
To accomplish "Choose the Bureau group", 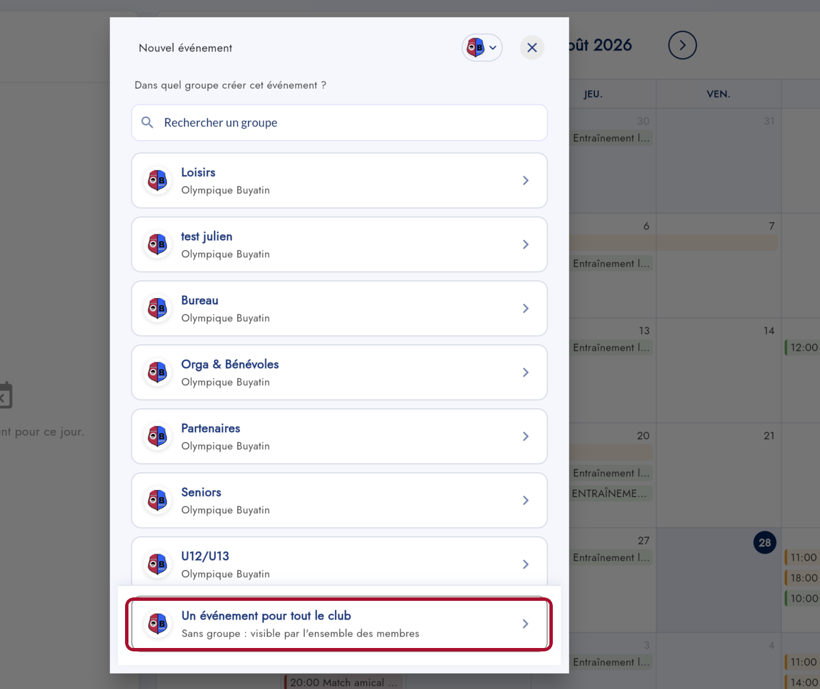I will pyautogui.click(x=340, y=308).
